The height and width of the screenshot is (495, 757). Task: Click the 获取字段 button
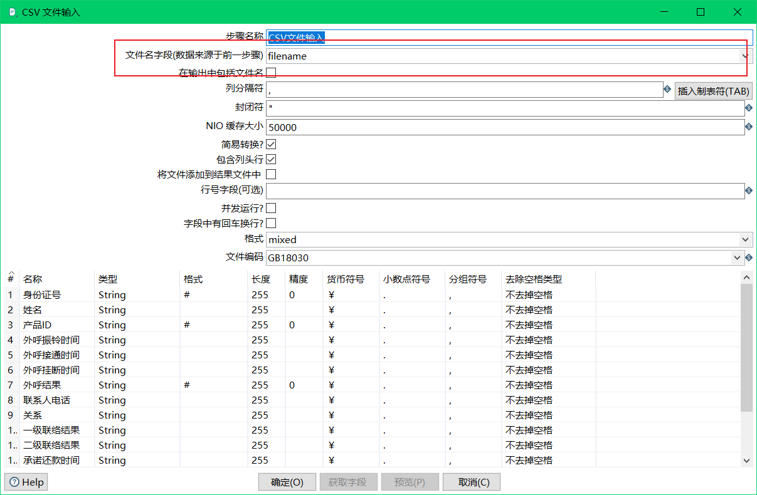[348, 482]
